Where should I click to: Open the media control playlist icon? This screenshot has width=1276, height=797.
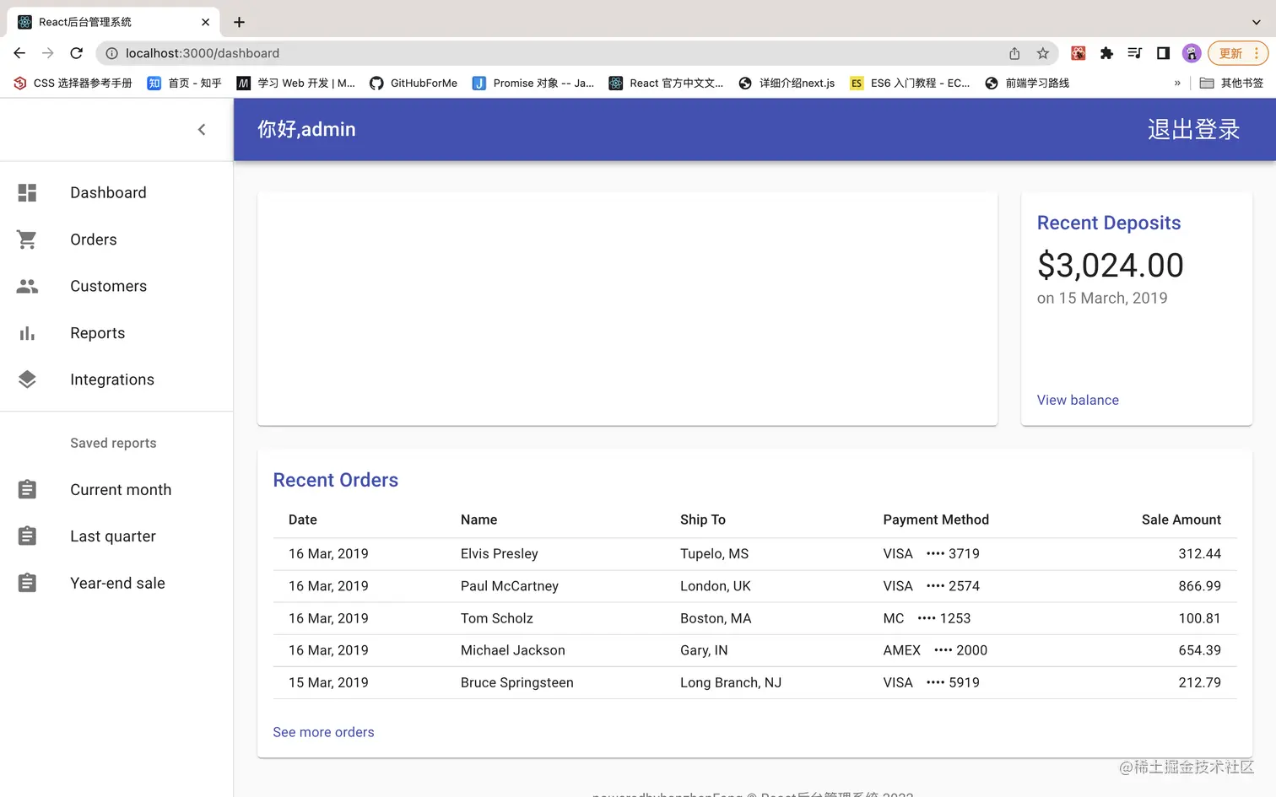1134,53
